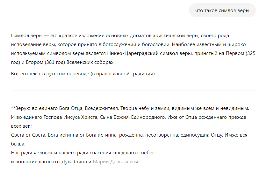
Task: Click the text "и воплотившагося от Духа Свята"
Action: click(x=49, y=162)
